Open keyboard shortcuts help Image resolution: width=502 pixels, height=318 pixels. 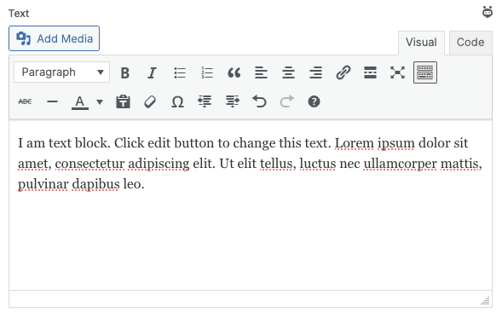(314, 101)
